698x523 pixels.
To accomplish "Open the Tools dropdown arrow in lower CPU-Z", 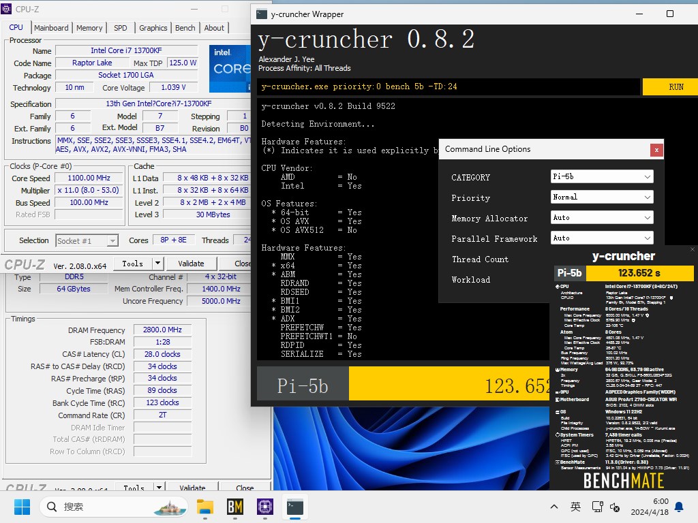I will coord(159,488).
